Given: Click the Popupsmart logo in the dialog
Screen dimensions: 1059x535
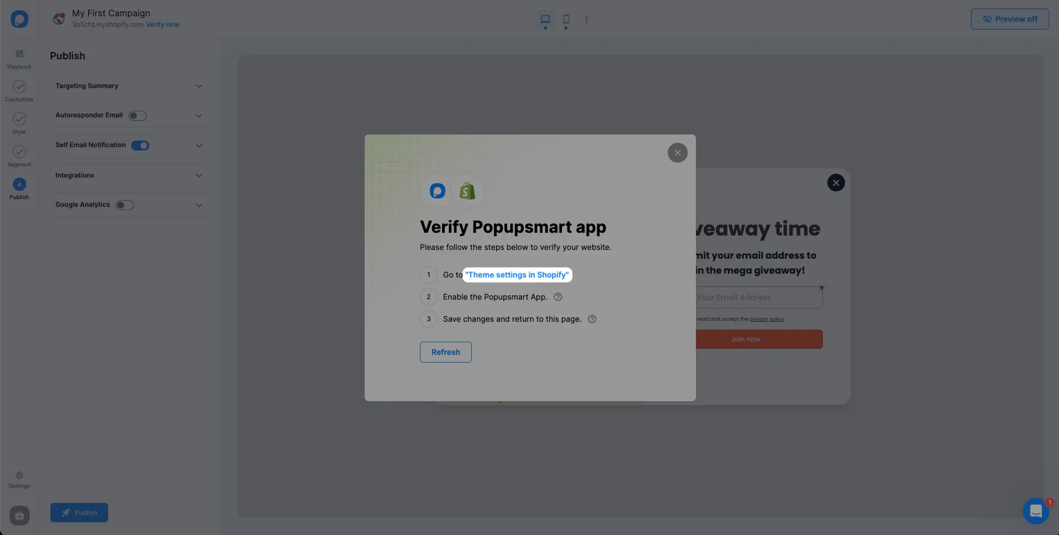Looking at the screenshot, I should click(437, 191).
